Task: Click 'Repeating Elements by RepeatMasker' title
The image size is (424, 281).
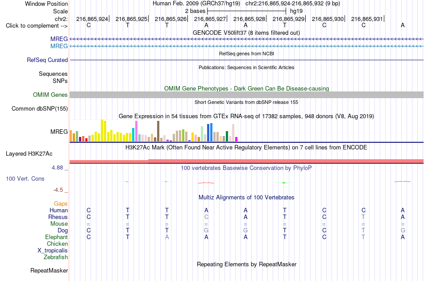Action: tap(247, 264)
